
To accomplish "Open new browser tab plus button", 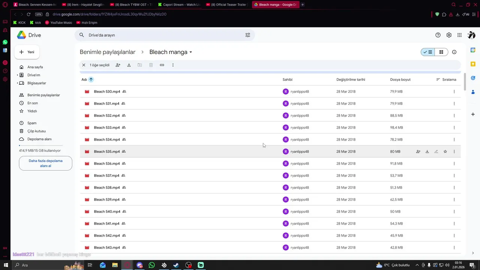I will 303,4.
